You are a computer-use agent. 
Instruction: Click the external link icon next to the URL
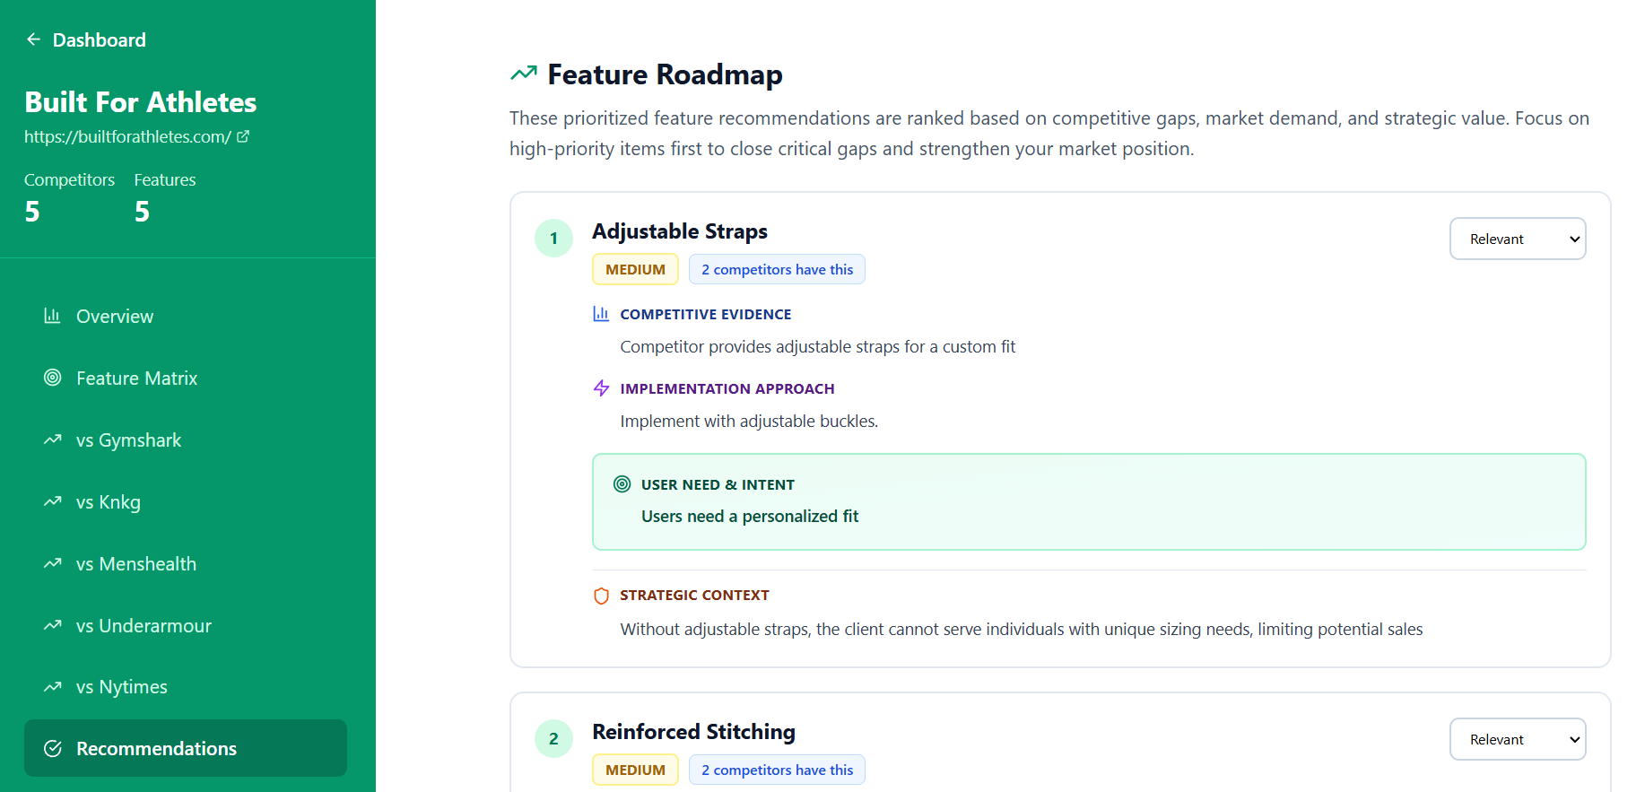pyautogui.click(x=244, y=135)
